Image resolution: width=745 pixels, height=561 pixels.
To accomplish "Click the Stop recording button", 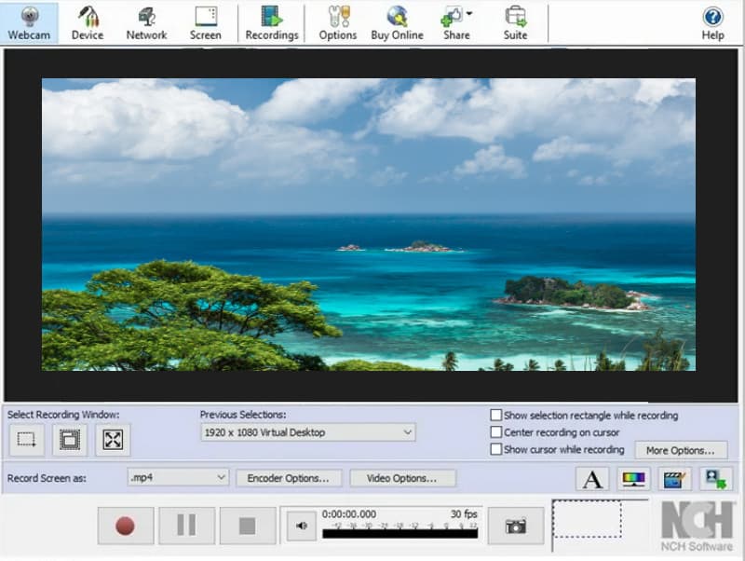I will tap(247, 526).
